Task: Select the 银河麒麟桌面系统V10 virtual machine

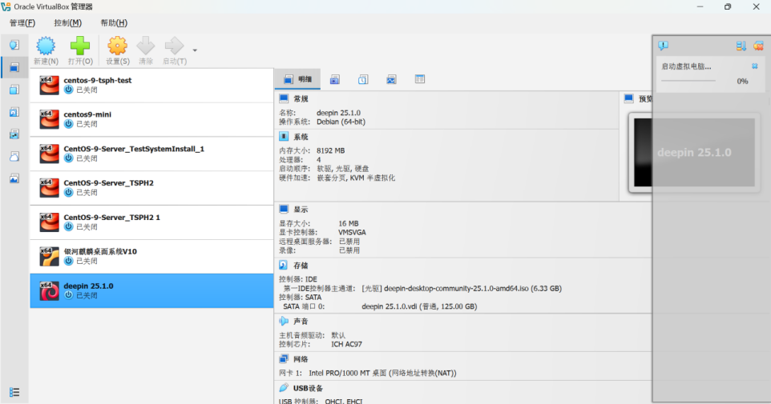Action: pos(151,256)
